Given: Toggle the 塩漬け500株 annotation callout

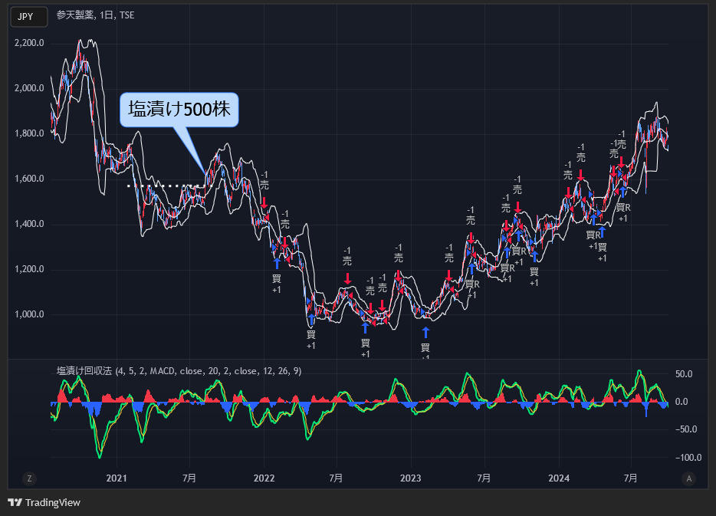Looking at the screenshot, I should coord(179,110).
